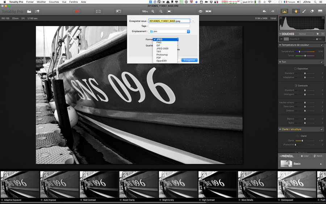
Task: Select the Gradient mask tool
Action: point(320,11)
